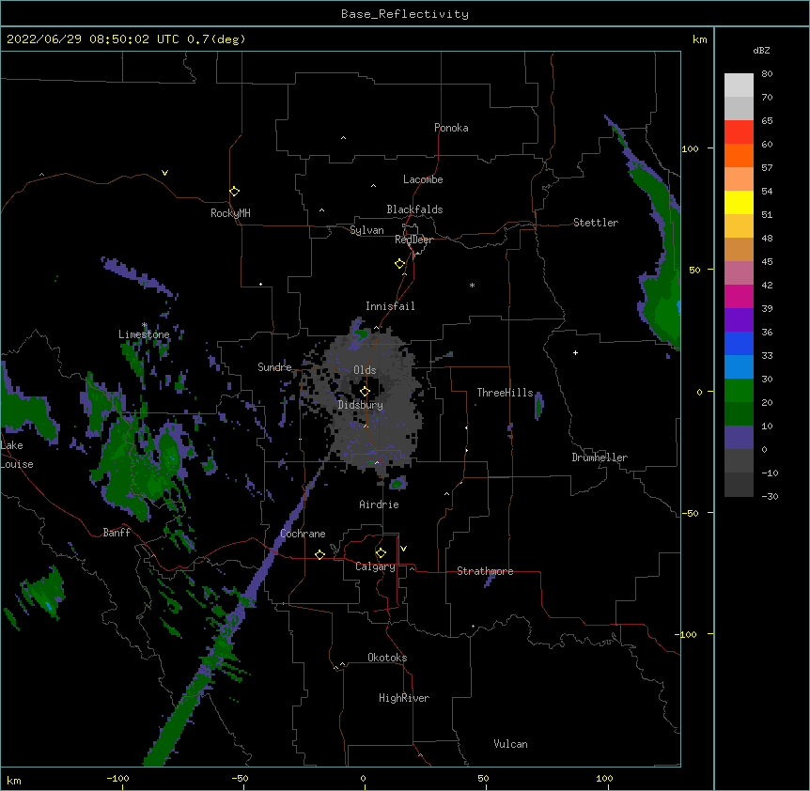
Task: Click the ThreeHills town label
Action: 505,393
